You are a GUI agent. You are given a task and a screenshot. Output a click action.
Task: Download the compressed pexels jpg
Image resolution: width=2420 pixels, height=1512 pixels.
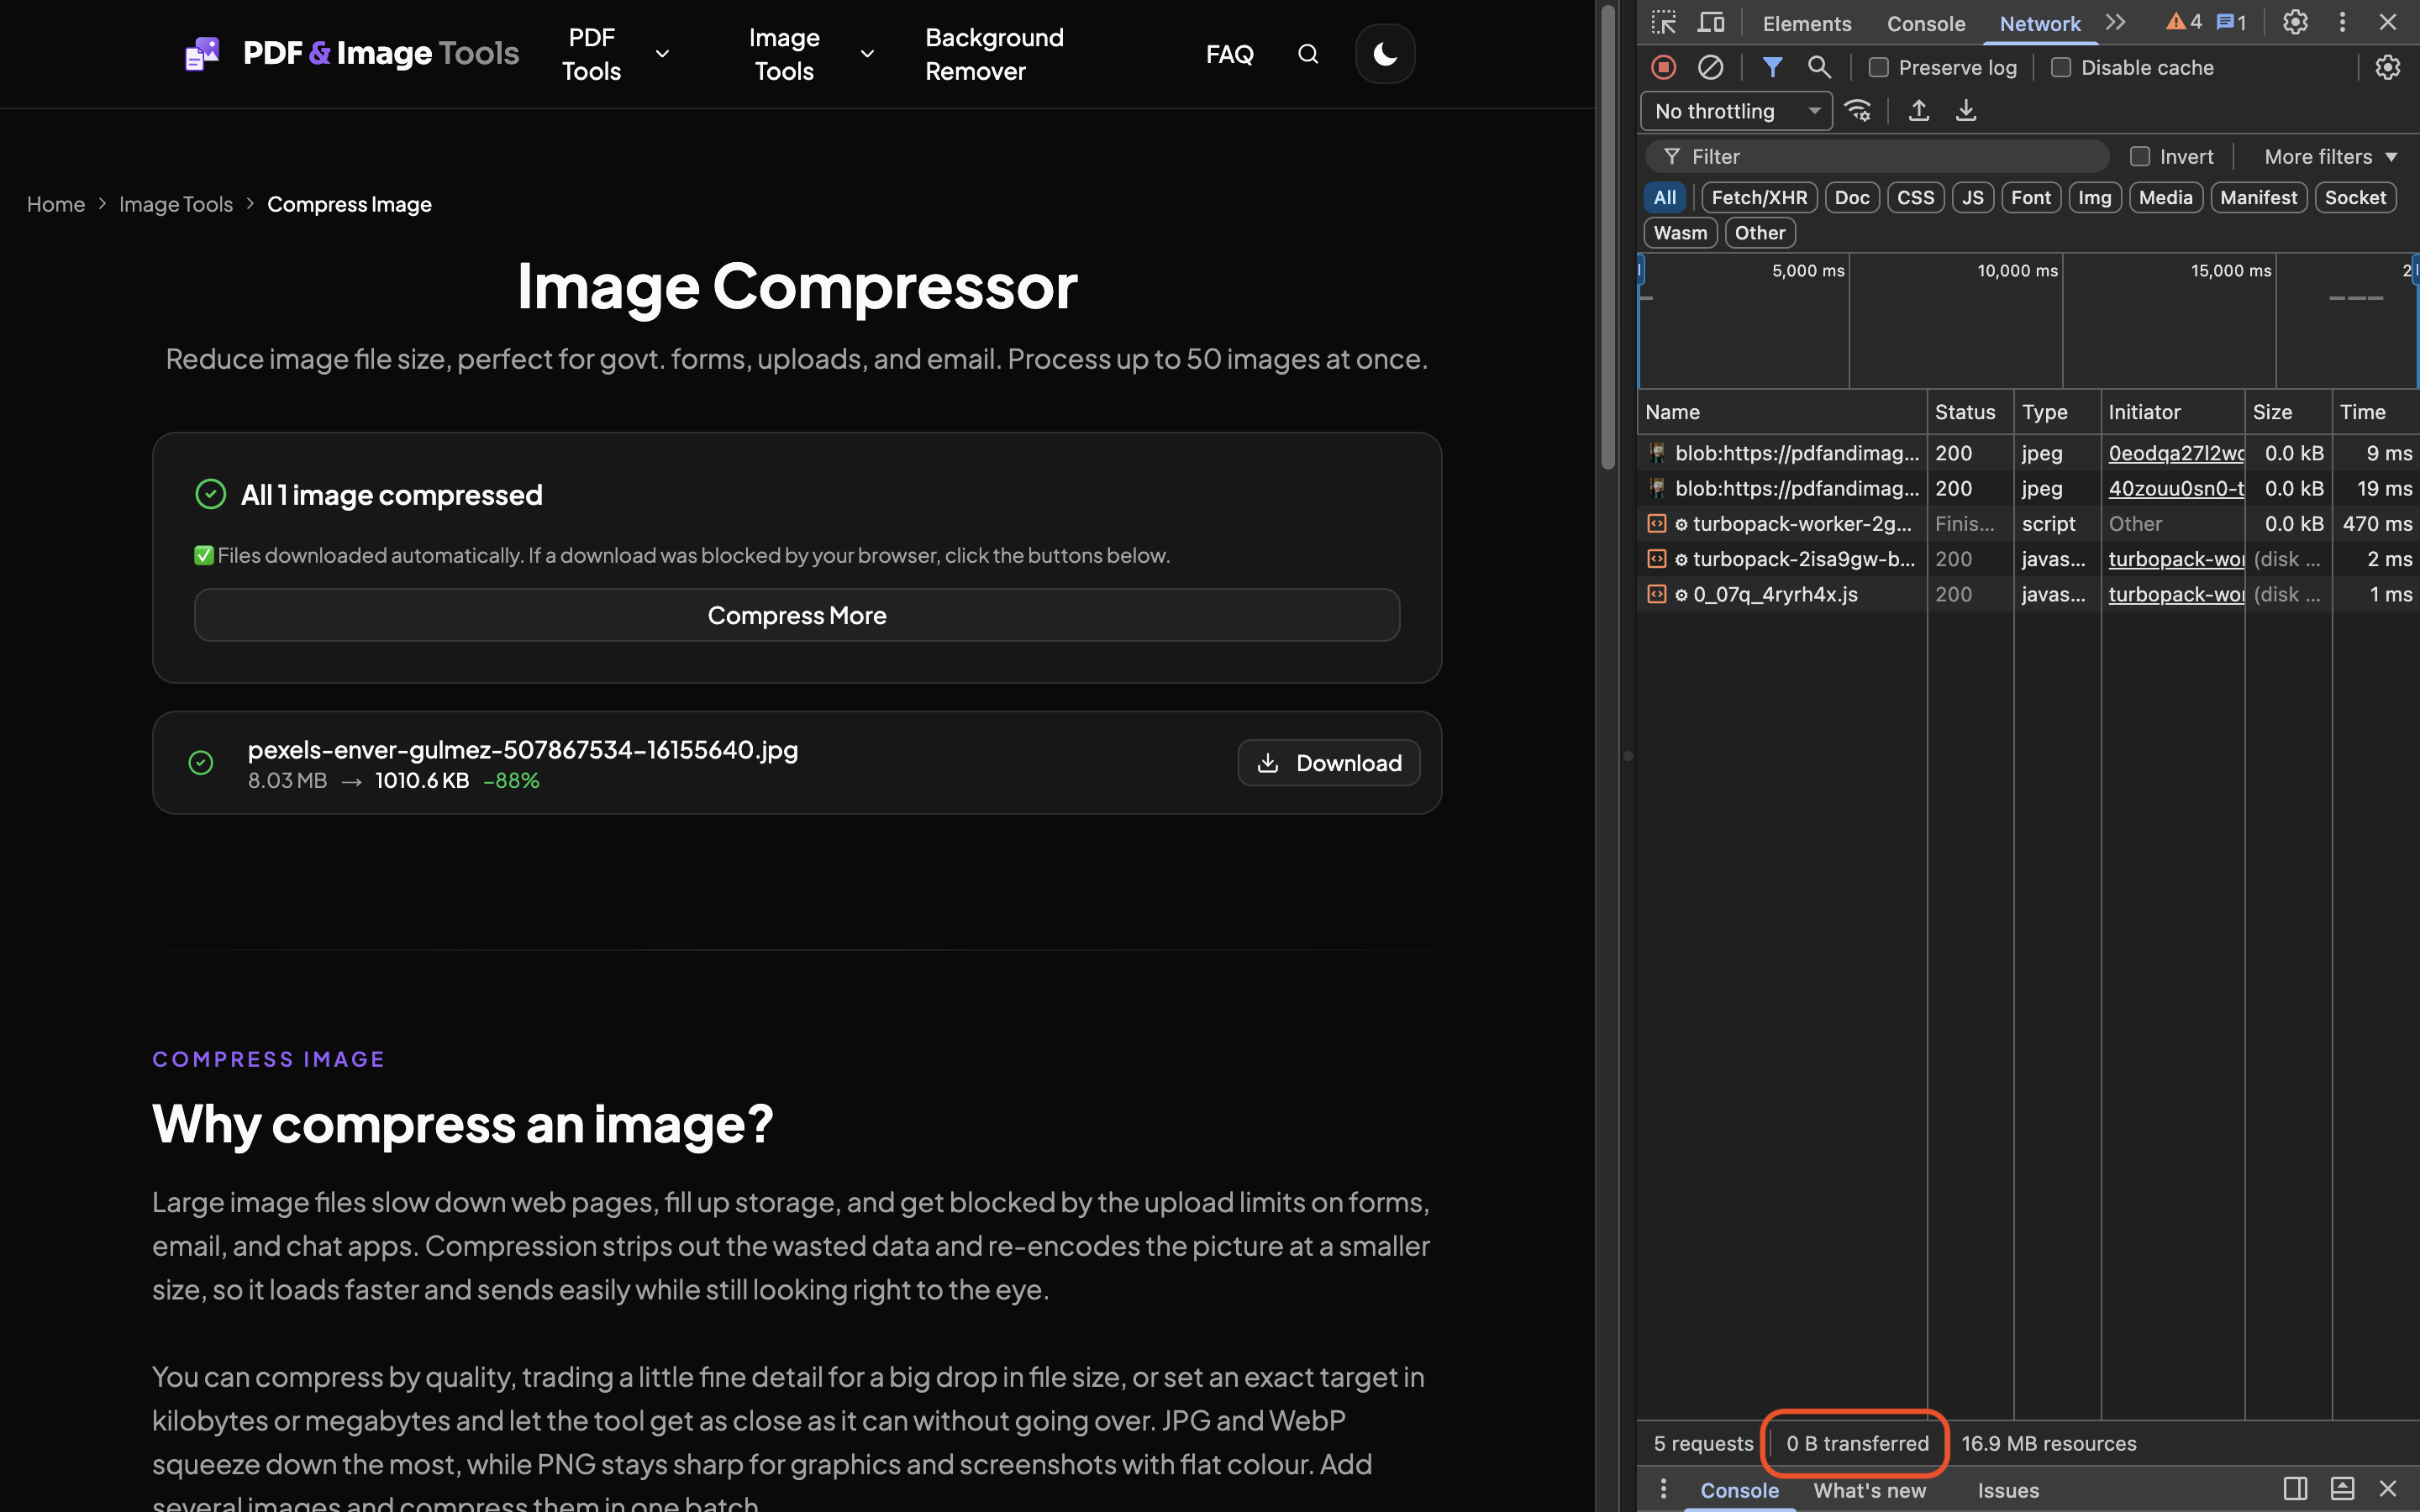1329,763
